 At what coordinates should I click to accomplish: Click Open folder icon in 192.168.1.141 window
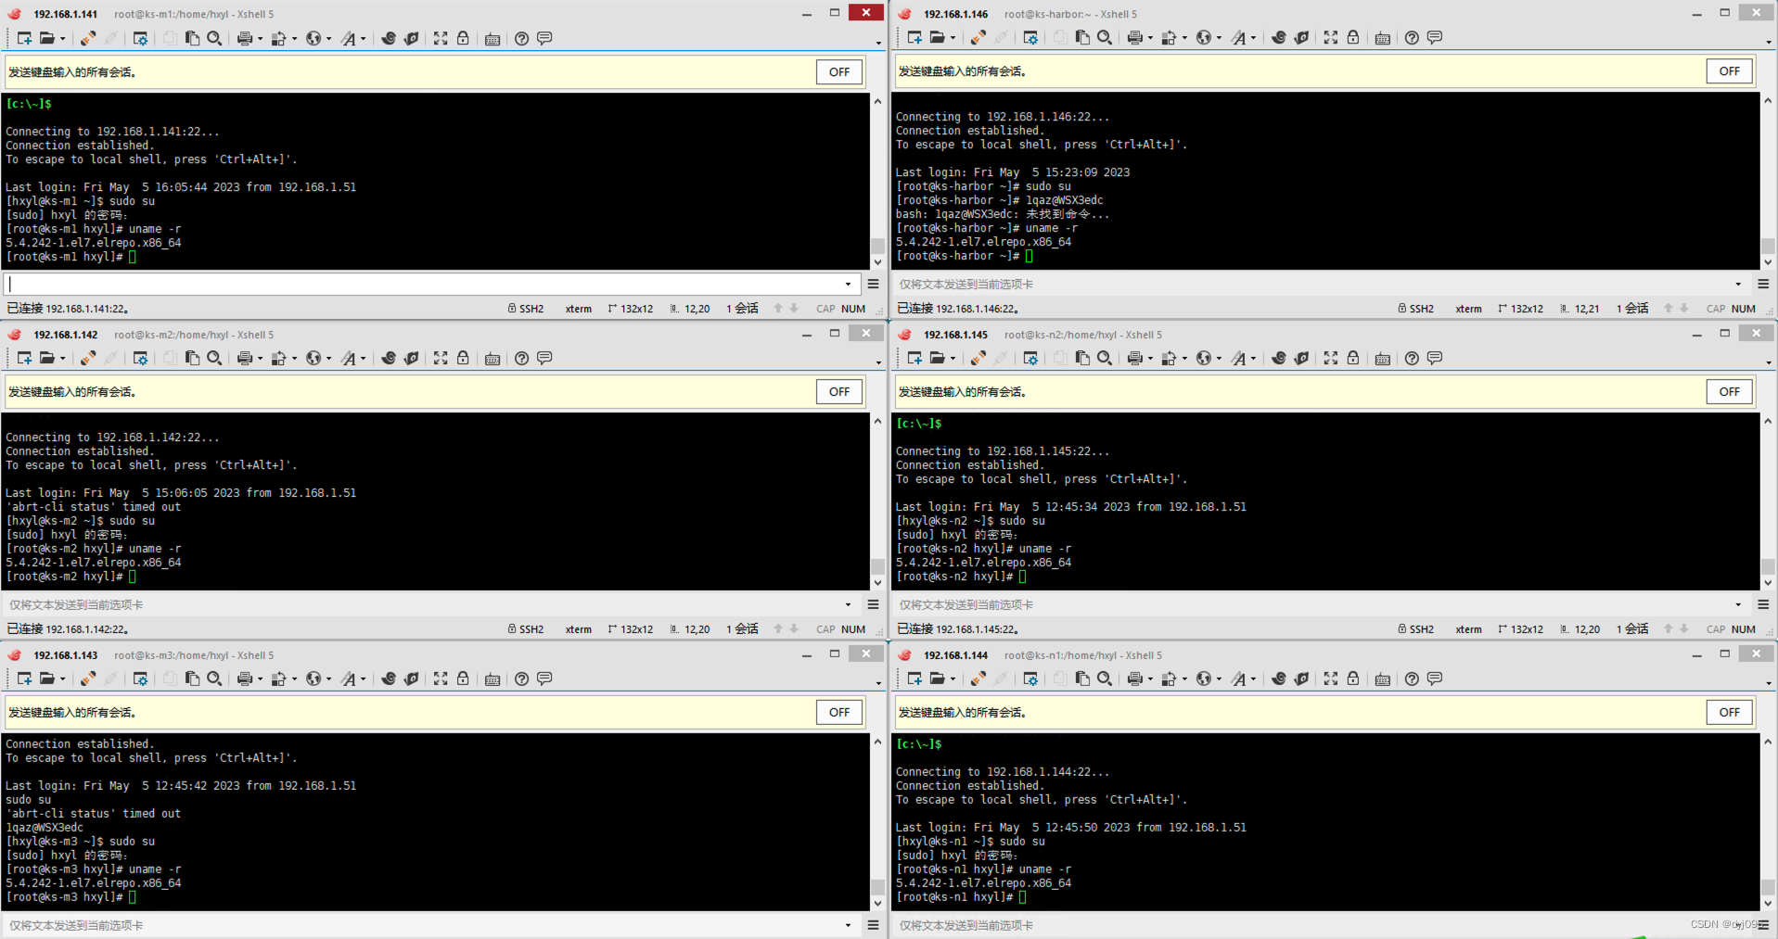tap(46, 38)
